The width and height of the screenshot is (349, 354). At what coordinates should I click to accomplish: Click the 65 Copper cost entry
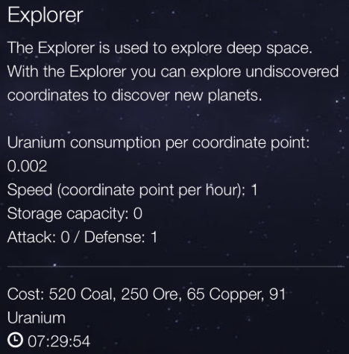[225, 294]
